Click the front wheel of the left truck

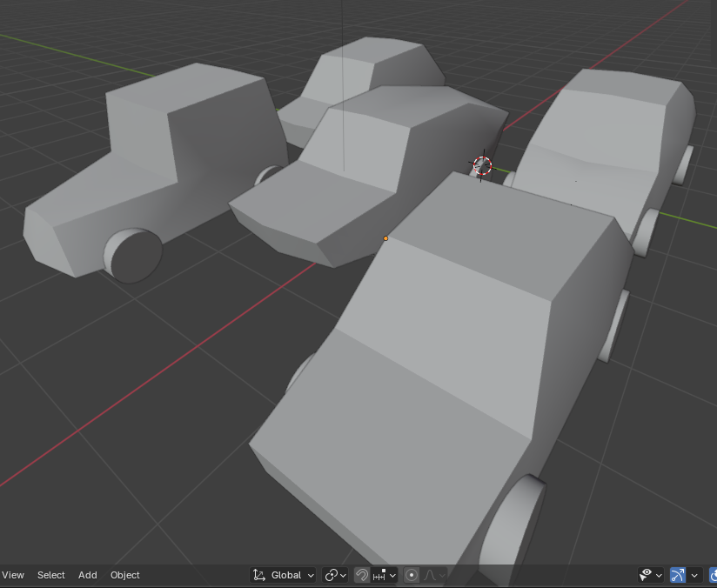coord(132,255)
